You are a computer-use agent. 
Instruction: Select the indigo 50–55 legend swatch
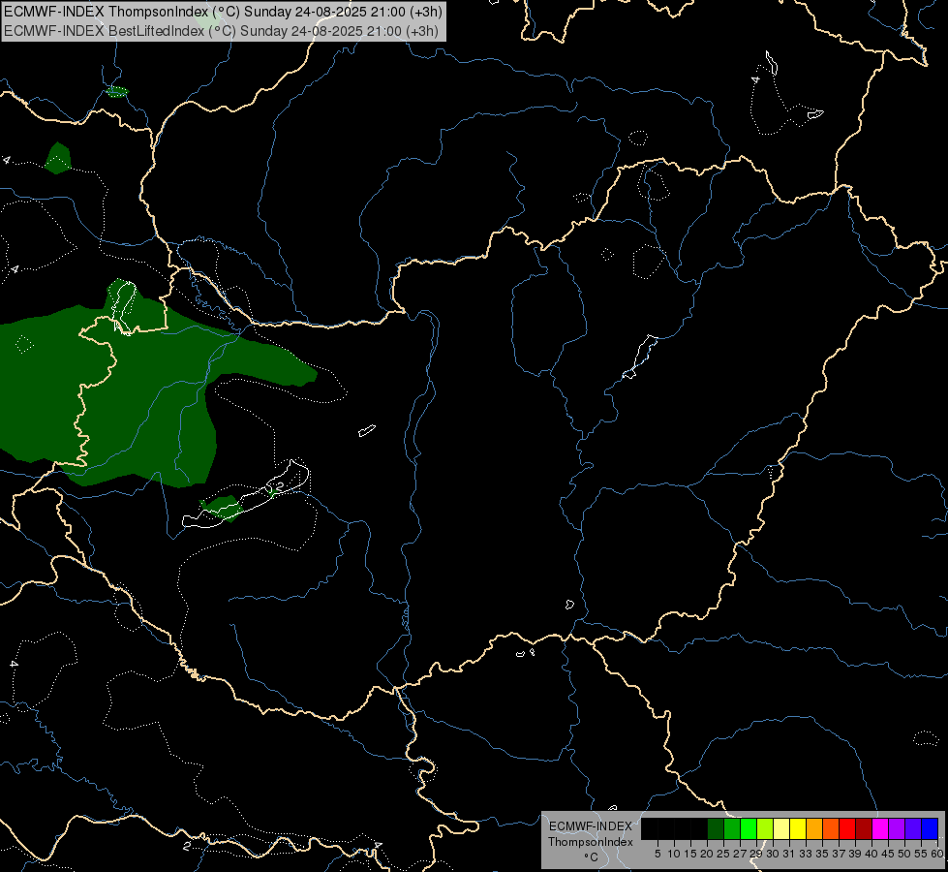pyautogui.click(x=913, y=828)
